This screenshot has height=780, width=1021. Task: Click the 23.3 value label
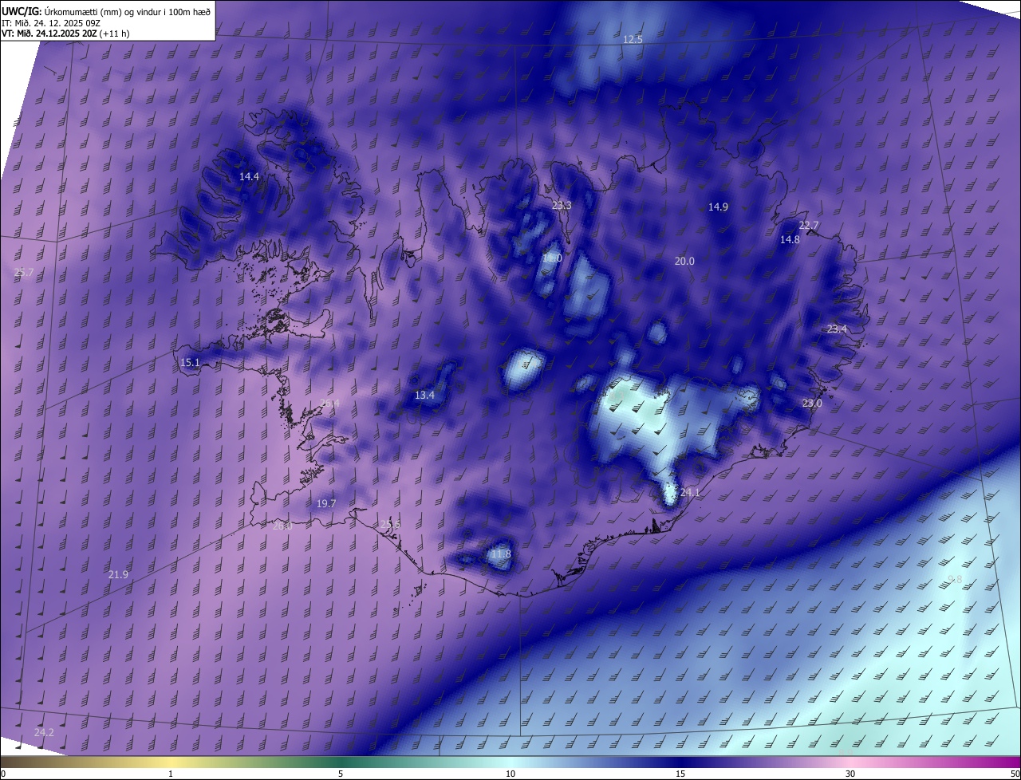click(562, 205)
